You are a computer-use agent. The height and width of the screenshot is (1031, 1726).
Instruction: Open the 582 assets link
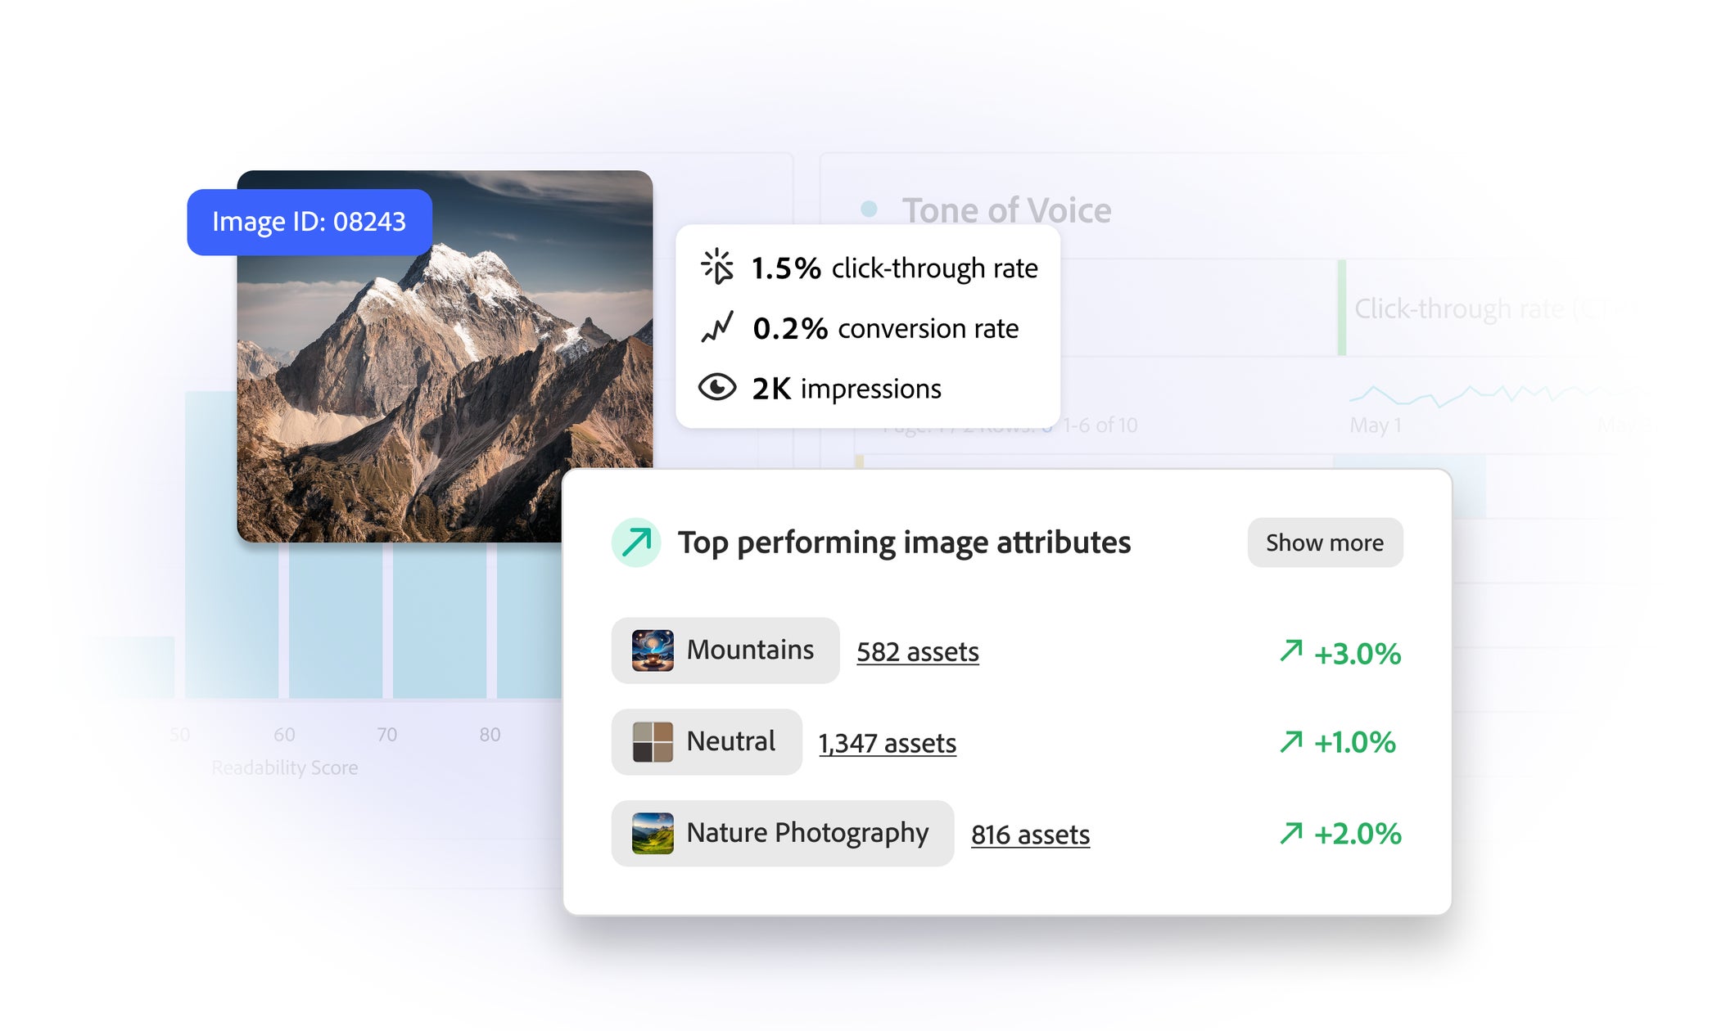(x=917, y=652)
